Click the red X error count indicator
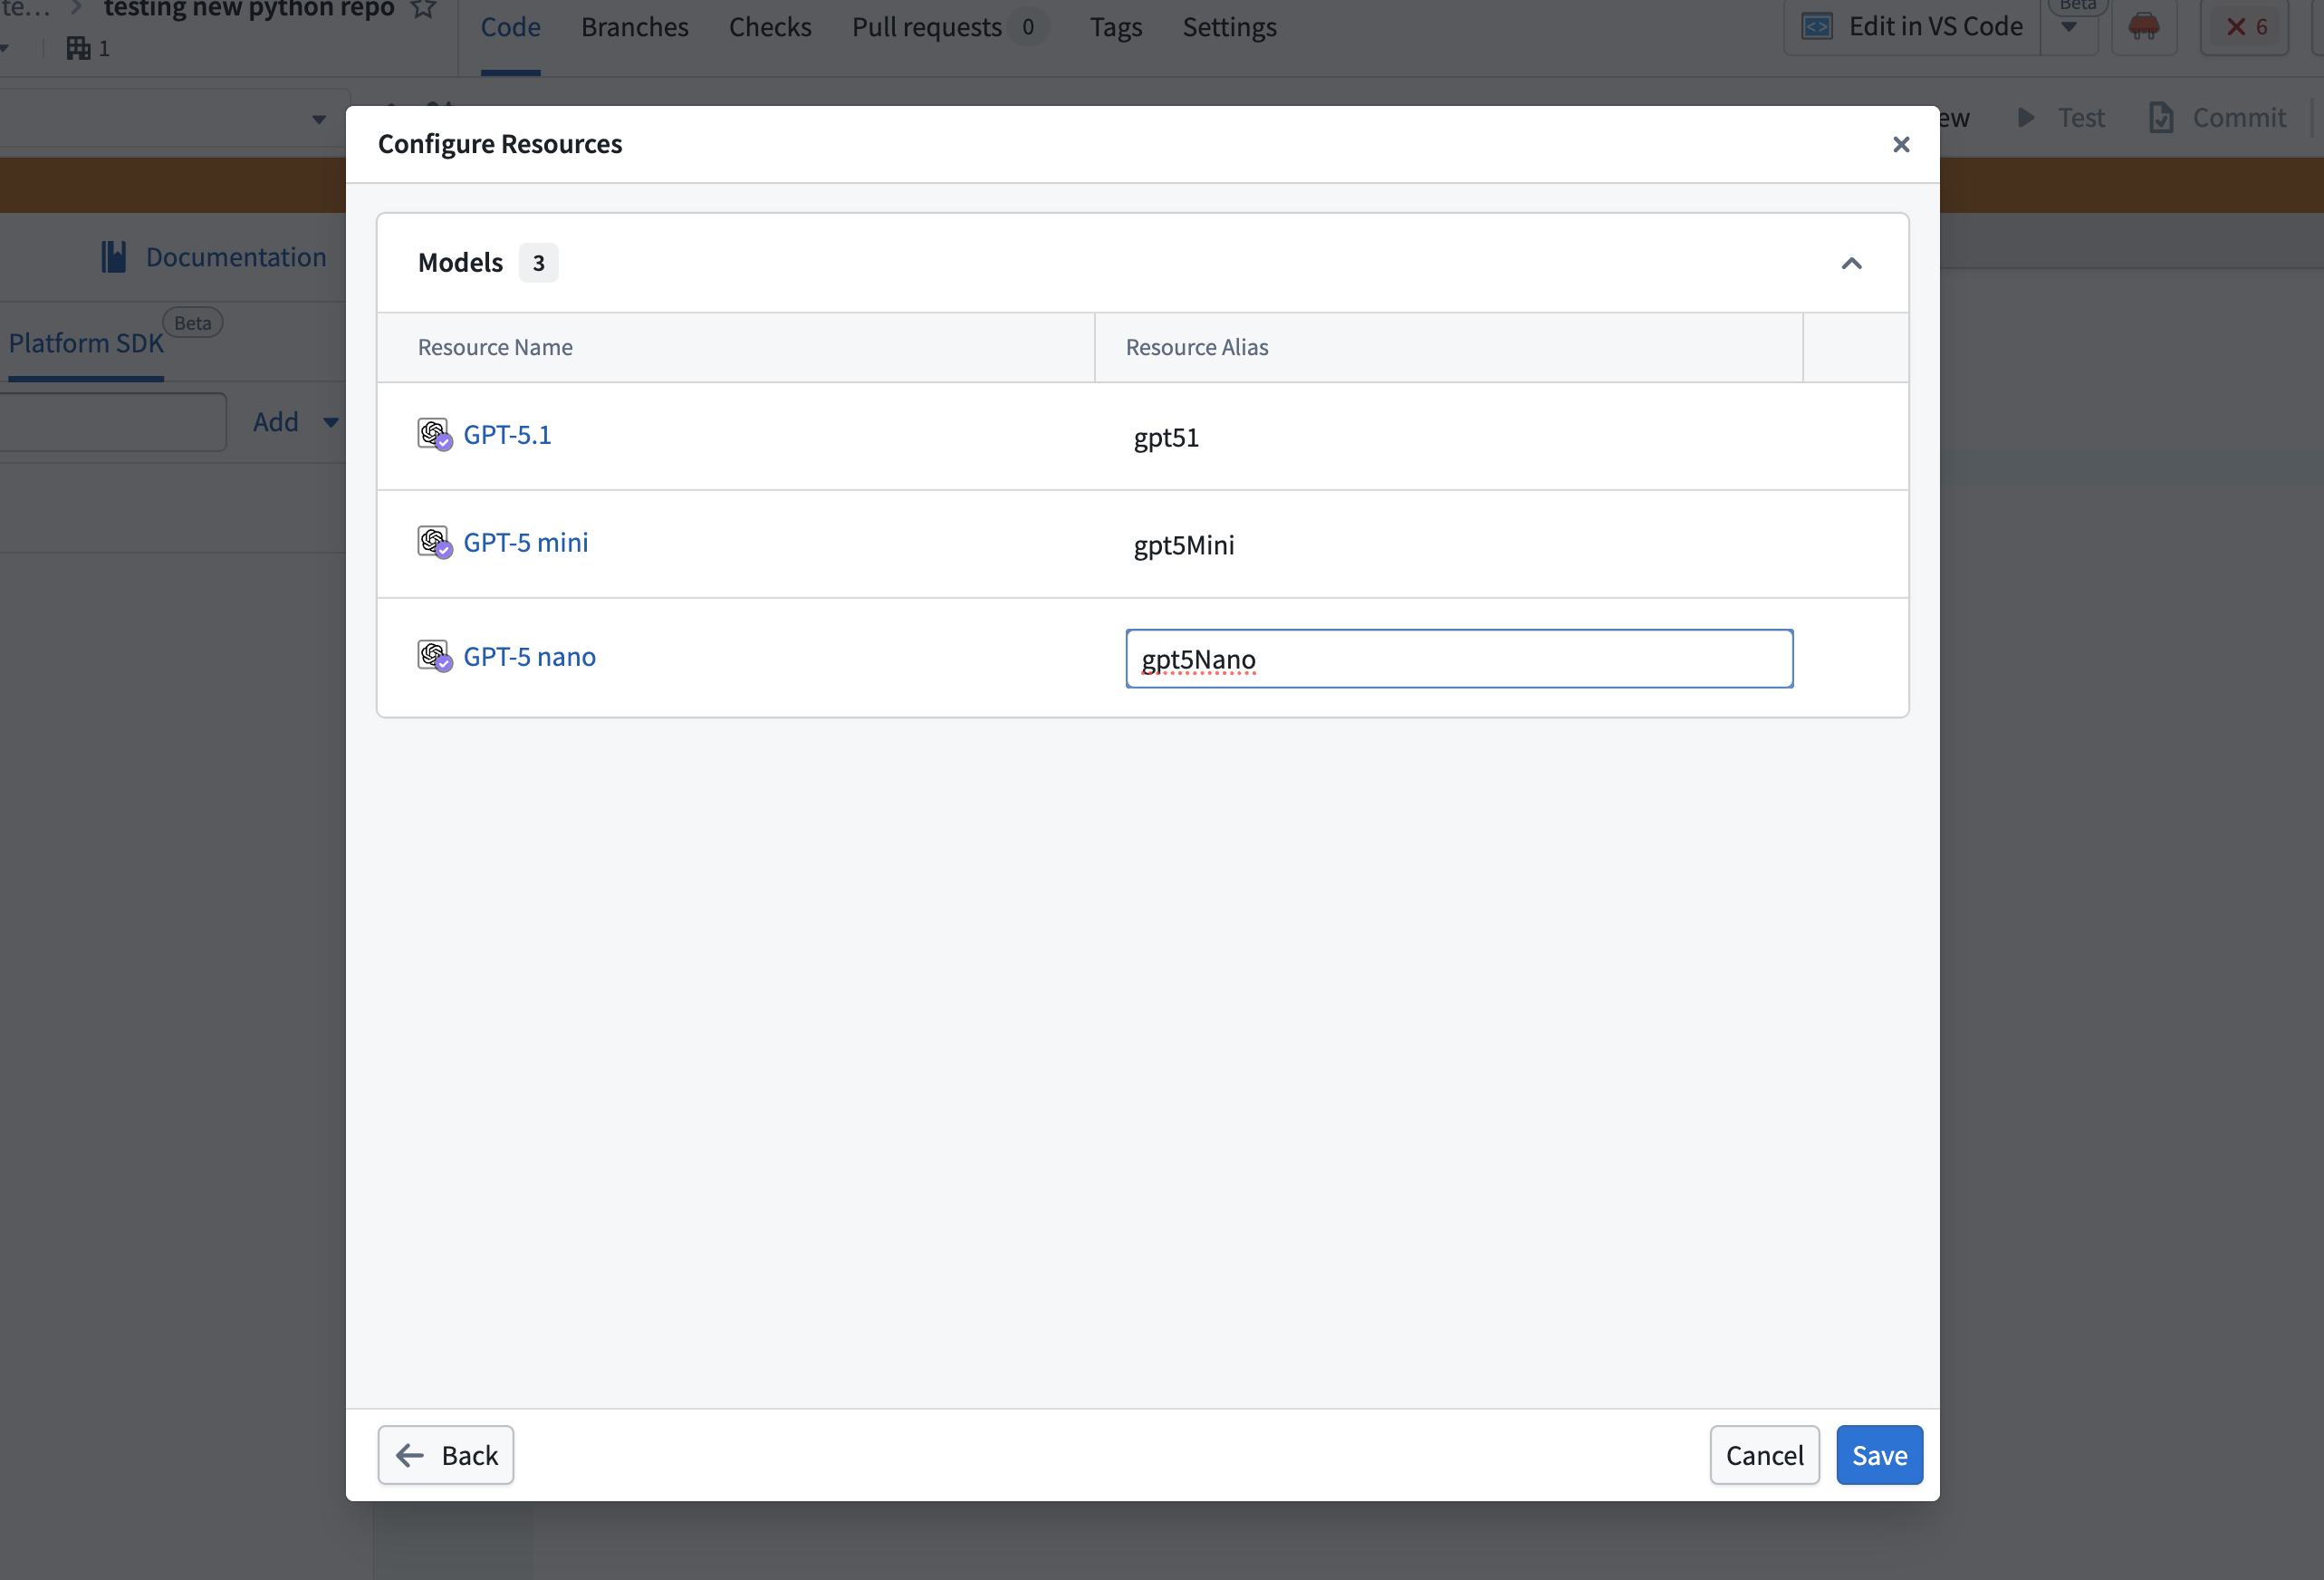This screenshot has width=2324, height=1580. 2243,27
